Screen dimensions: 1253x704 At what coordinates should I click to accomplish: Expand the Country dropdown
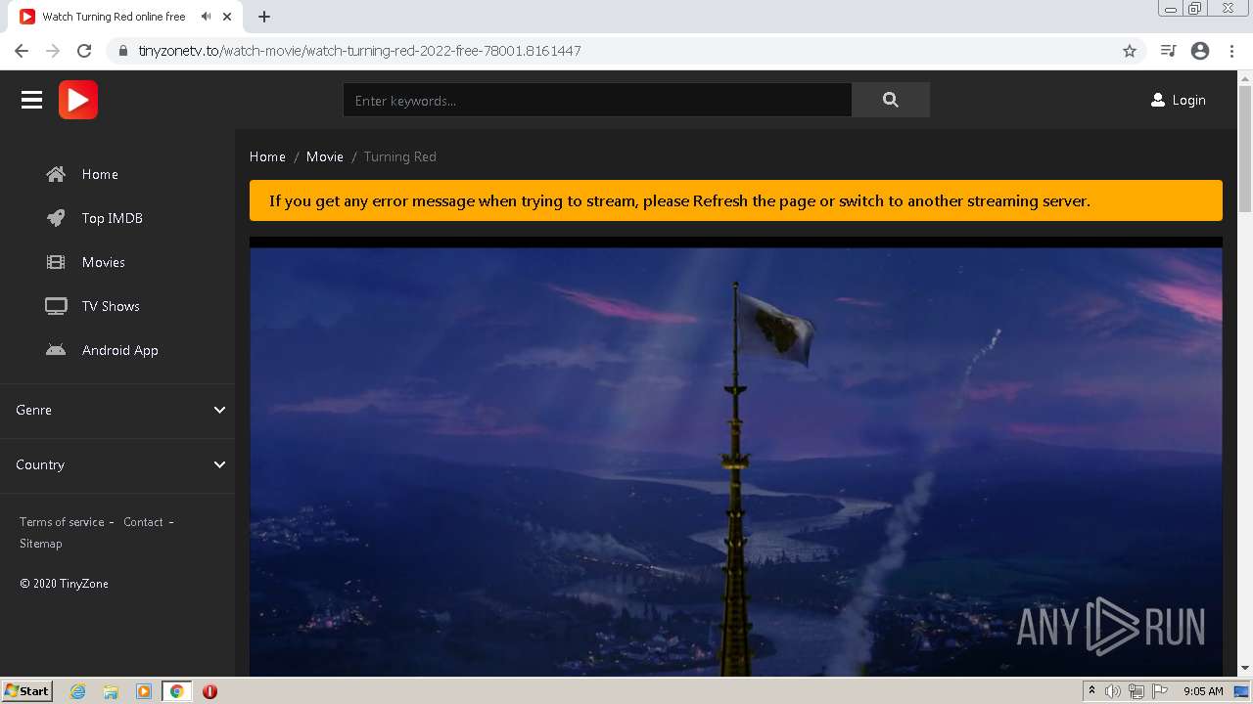pos(117,464)
